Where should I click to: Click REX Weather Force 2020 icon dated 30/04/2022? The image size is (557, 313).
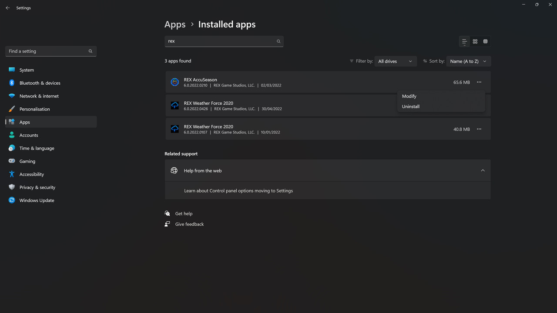point(175,106)
